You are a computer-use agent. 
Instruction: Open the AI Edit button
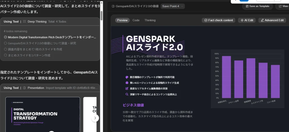pos(247,20)
